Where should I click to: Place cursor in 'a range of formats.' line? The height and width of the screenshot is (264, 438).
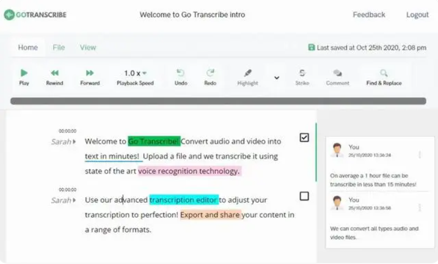pos(118,230)
